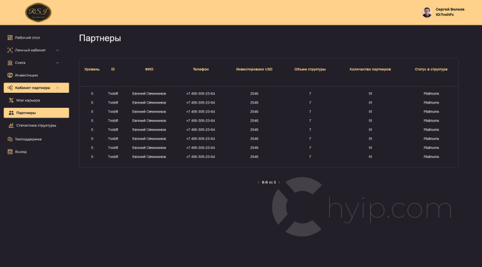
Task: Go to previous page arrow in pagination
Action: click(x=258, y=183)
